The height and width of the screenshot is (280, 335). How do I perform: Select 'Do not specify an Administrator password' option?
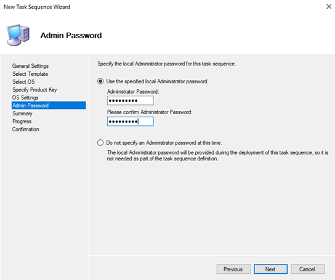click(x=100, y=142)
